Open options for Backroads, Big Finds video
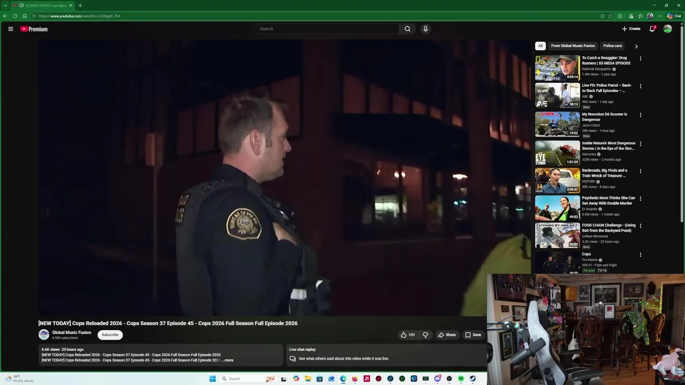685x385 pixels. 640,171
